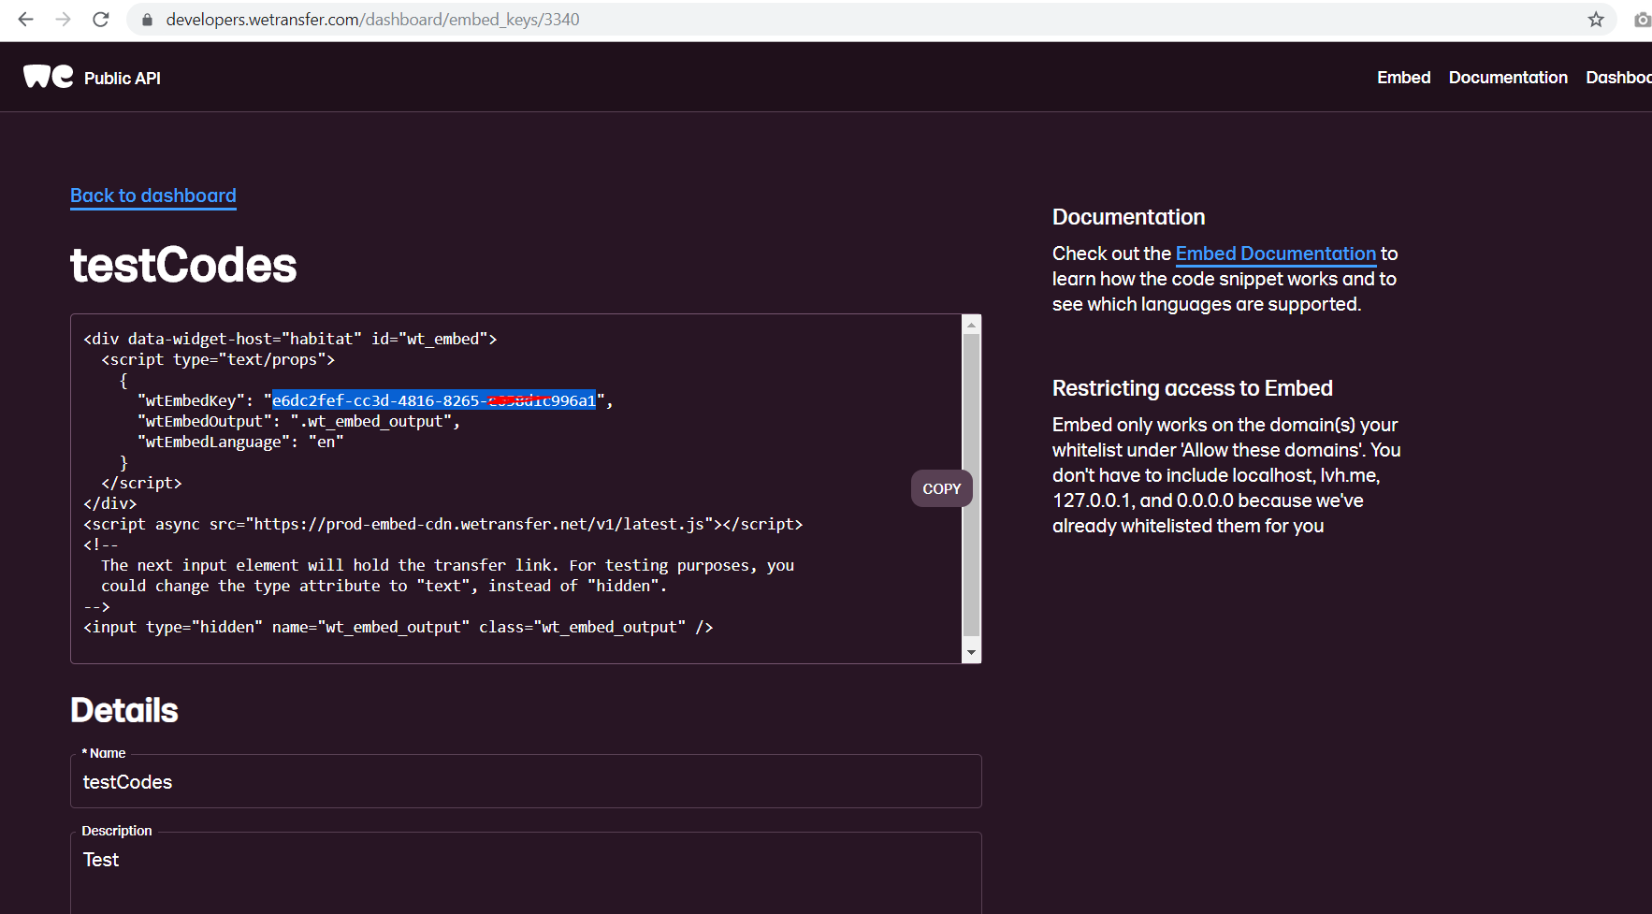
Task: Open the Embed navigation item
Action: [x=1403, y=78]
